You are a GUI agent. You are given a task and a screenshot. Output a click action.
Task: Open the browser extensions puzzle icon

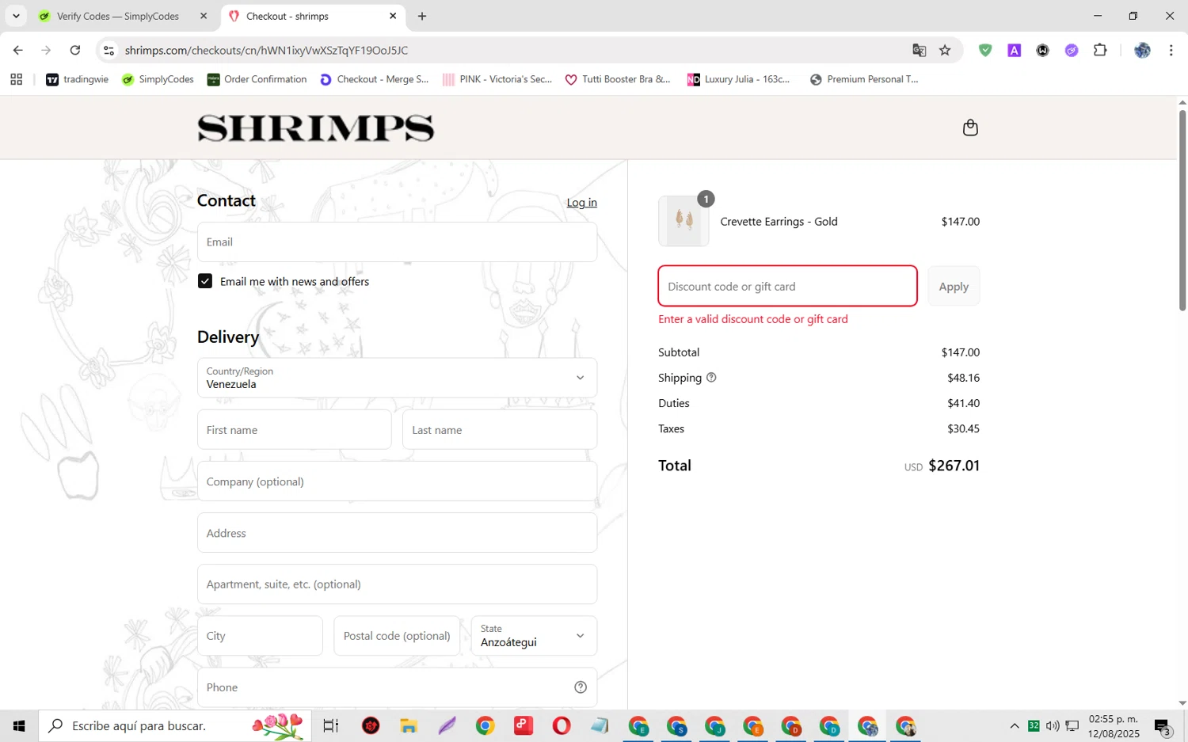tap(1100, 50)
